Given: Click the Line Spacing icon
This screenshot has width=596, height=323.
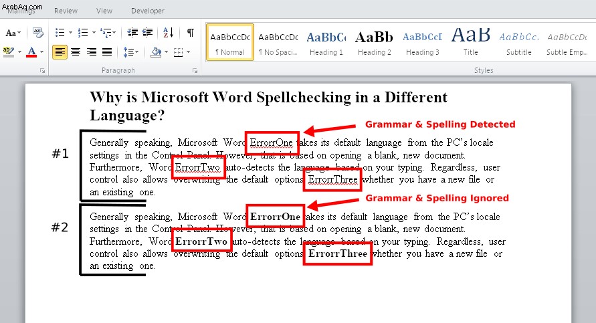Looking at the screenshot, I should (x=128, y=51).
